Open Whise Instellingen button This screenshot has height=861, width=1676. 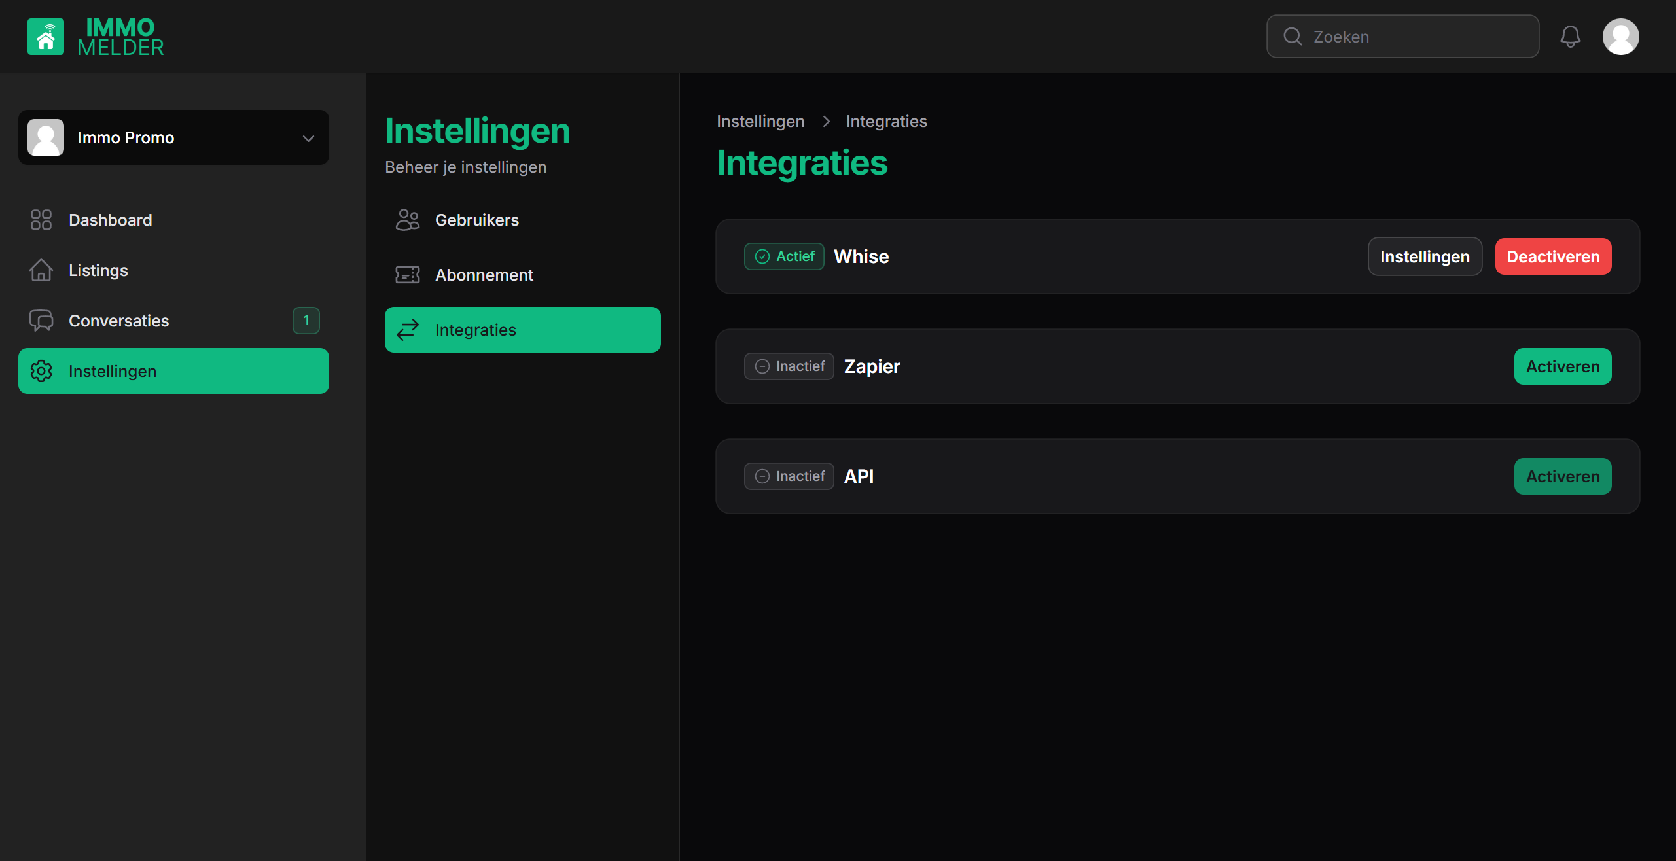(1424, 256)
